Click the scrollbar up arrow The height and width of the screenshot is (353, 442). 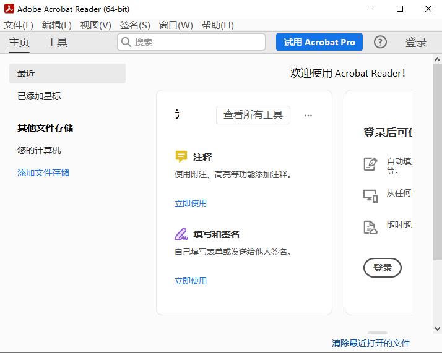click(437, 59)
